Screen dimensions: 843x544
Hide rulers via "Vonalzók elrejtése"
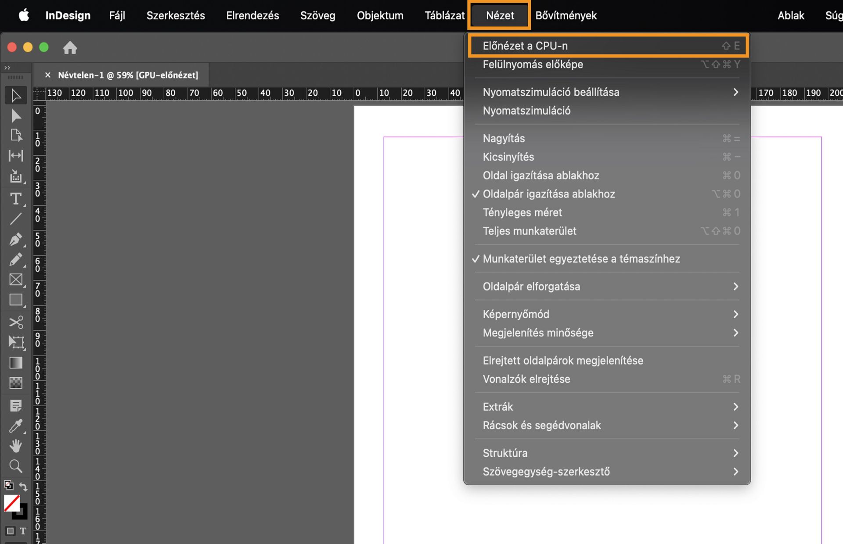pyautogui.click(x=526, y=379)
